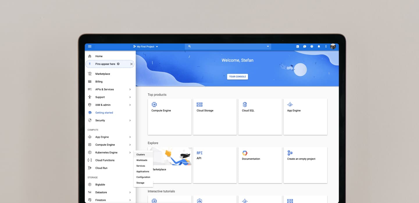Click the IAM & admin shield icon
This screenshot has height=203, width=419.
coord(90,105)
